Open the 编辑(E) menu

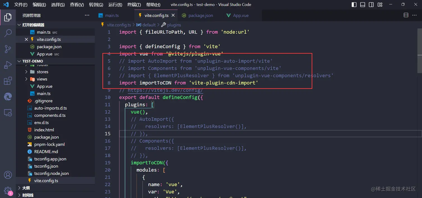click(x=39, y=4)
